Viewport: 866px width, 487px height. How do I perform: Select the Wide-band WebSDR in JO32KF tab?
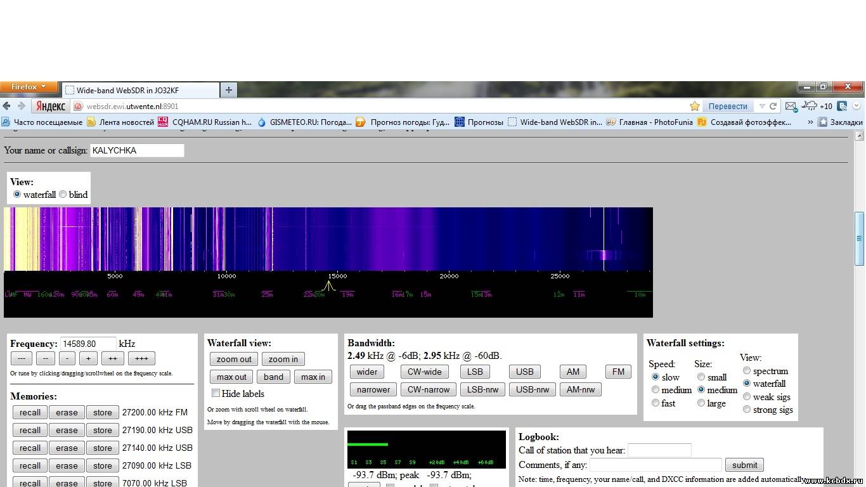point(139,90)
